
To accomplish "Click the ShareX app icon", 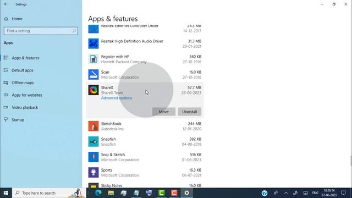I will click(x=94, y=90).
